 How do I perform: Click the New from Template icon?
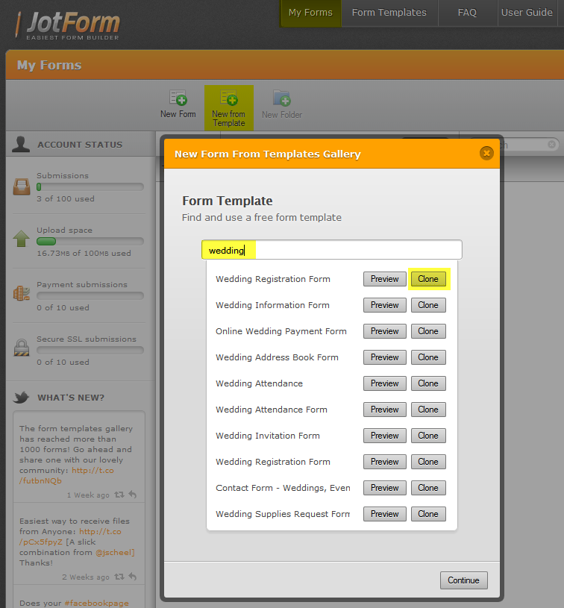click(x=228, y=98)
